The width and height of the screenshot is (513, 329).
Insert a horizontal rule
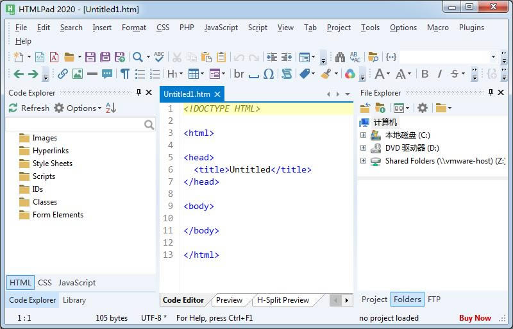point(92,74)
